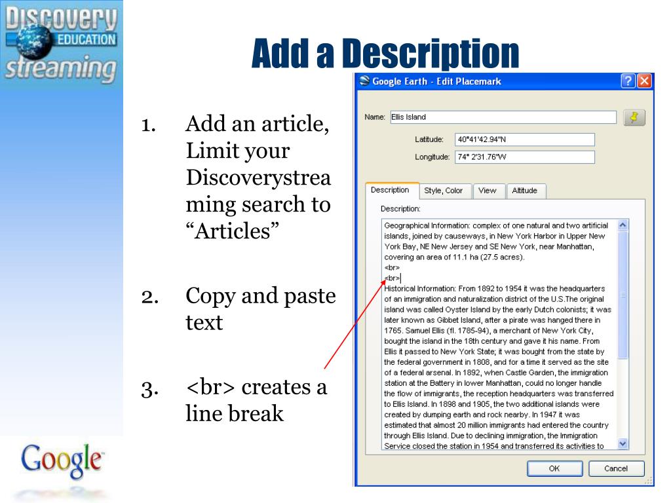This screenshot has width=671, height=503.
Task: Close the Edit Placemark dialog
Action: 645,81
